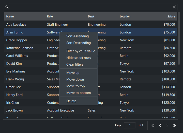183x133 pixels.
Task: Click the table vertical scrollbar
Action: point(179,38)
